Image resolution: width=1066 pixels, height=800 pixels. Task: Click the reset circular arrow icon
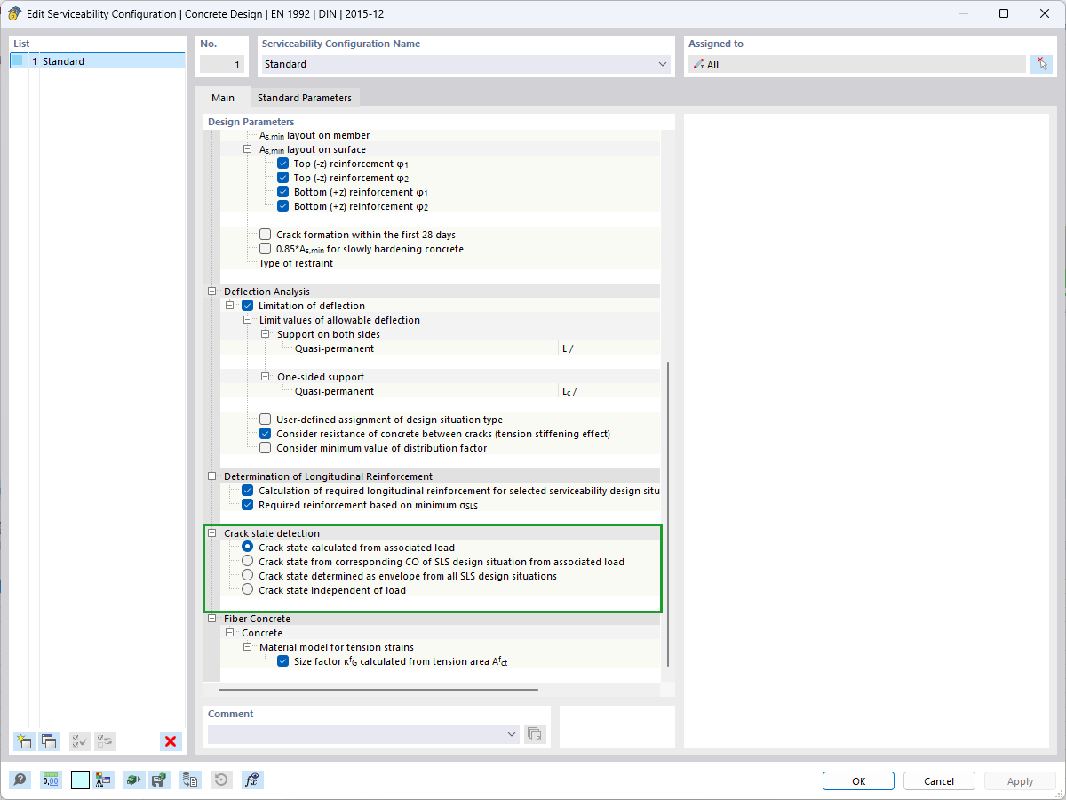pyautogui.click(x=221, y=780)
